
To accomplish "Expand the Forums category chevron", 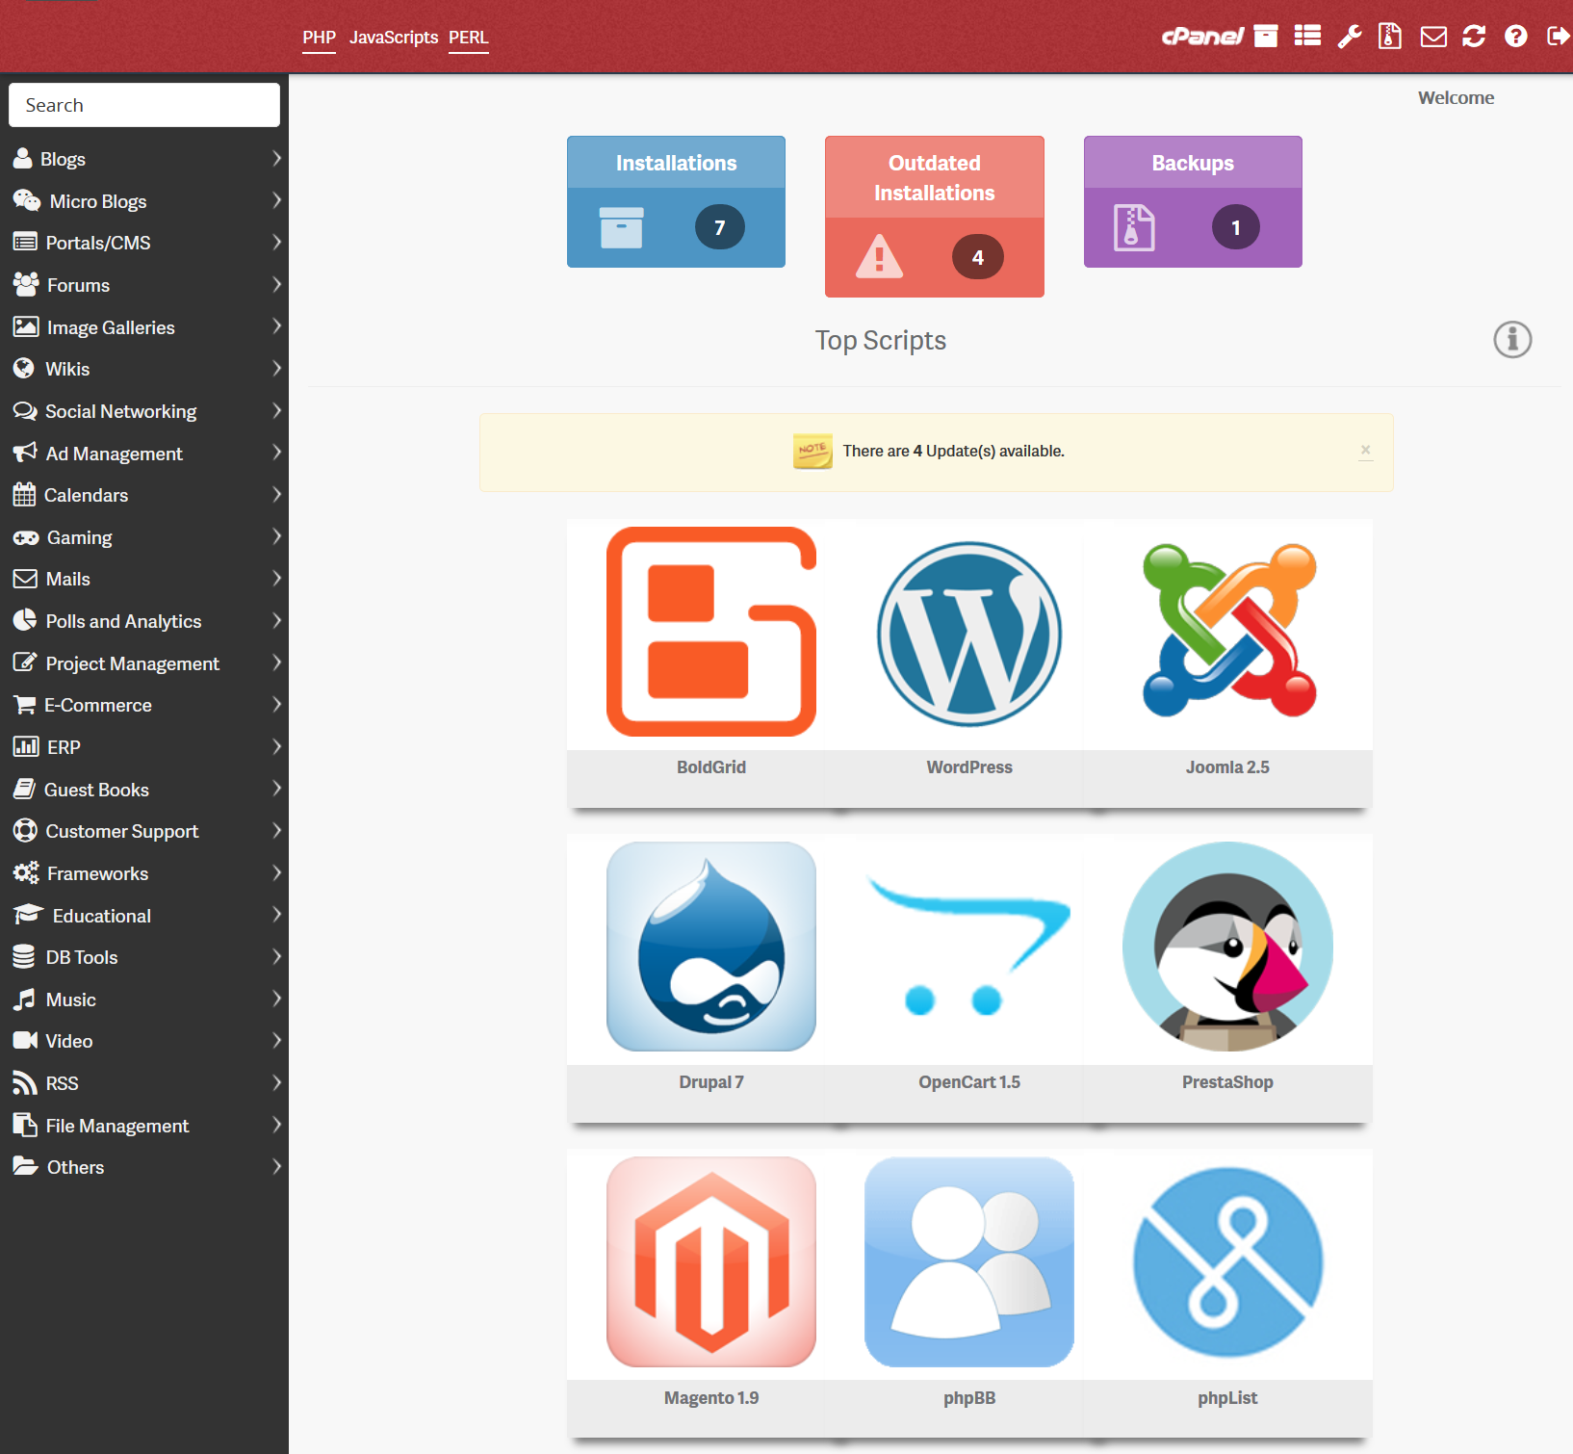I will (276, 284).
